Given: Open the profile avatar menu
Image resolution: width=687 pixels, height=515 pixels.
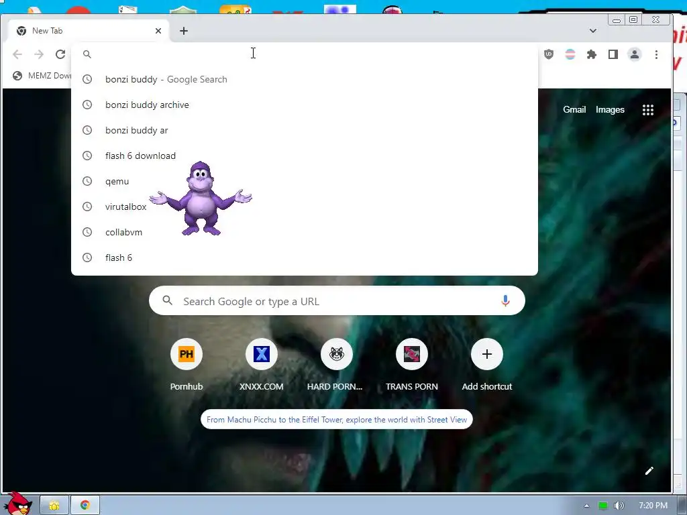Looking at the screenshot, I should tap(635, 54).
